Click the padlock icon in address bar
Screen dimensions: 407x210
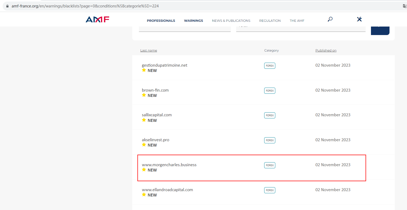[7, 6]
